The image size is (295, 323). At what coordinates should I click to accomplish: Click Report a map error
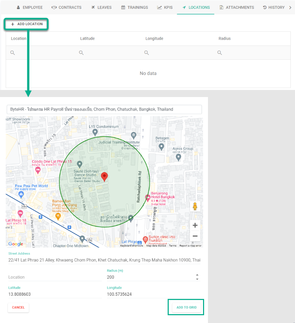coord(190,245)
